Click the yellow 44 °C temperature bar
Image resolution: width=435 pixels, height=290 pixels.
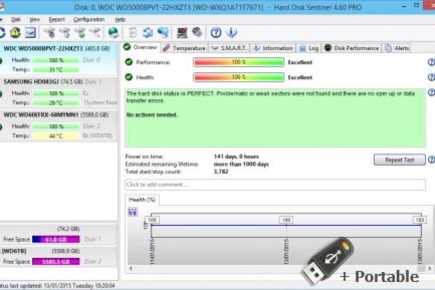(56, 136)
